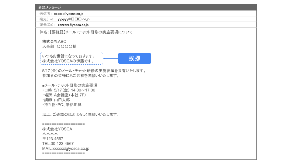Click the 場所 A会議室 list item
This screenshot has height=164, width=292.
[x=64, y=95]
